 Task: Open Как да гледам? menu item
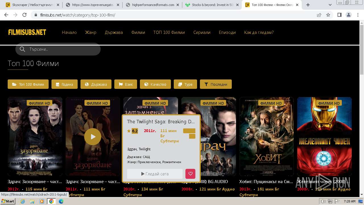(x=259, y=32)
